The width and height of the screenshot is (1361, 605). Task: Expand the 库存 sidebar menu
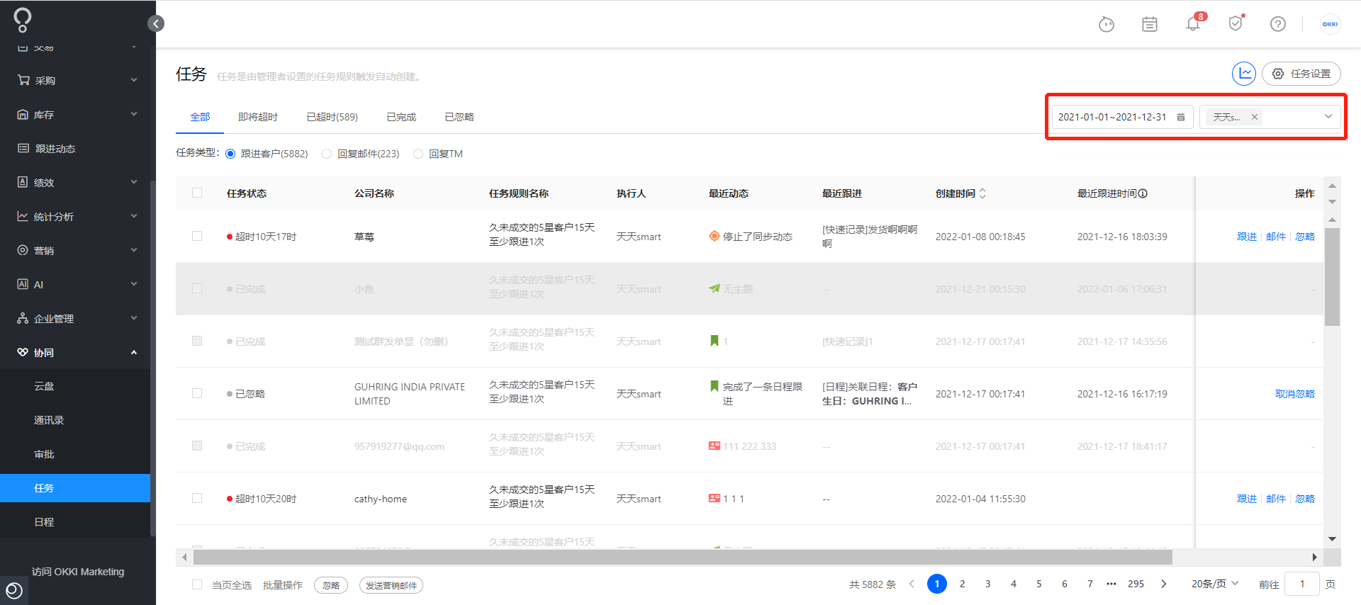134,114
